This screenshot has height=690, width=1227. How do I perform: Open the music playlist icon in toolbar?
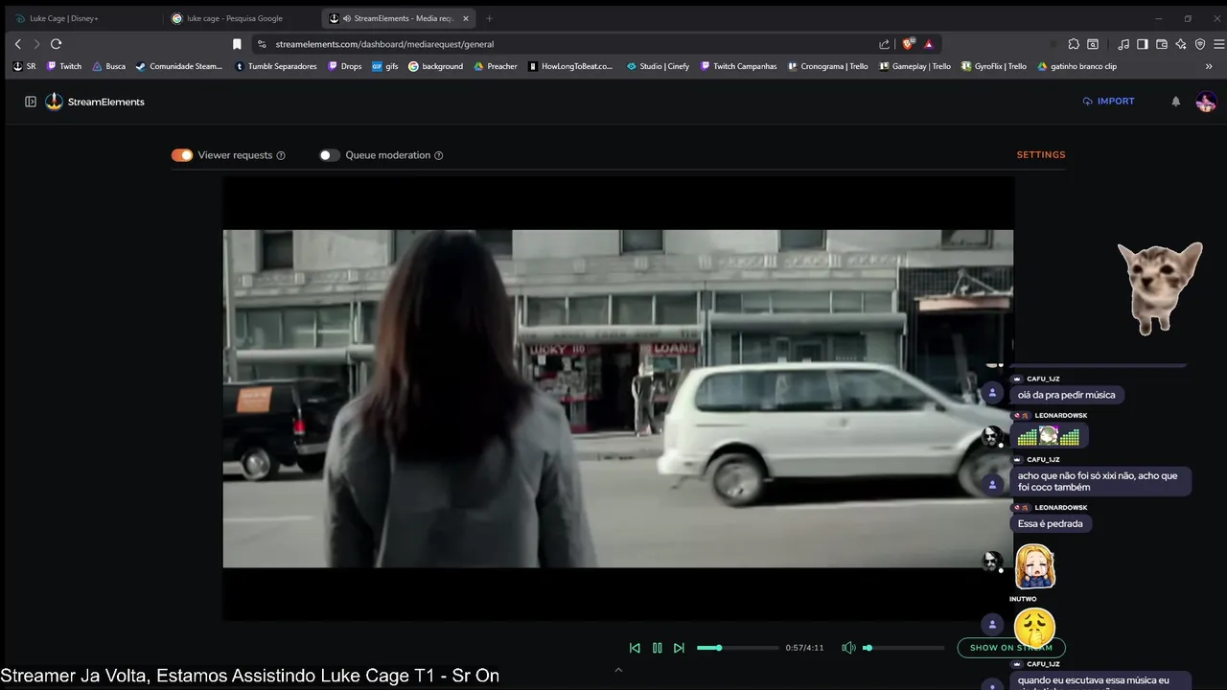[1123, 44]
